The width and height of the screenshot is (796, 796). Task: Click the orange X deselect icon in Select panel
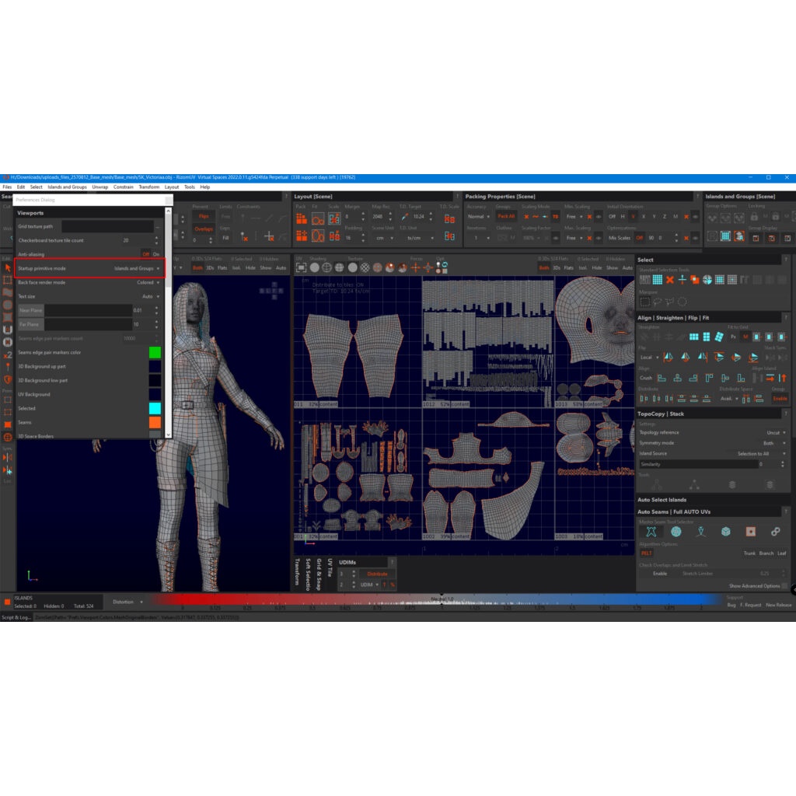click(669, 280)
